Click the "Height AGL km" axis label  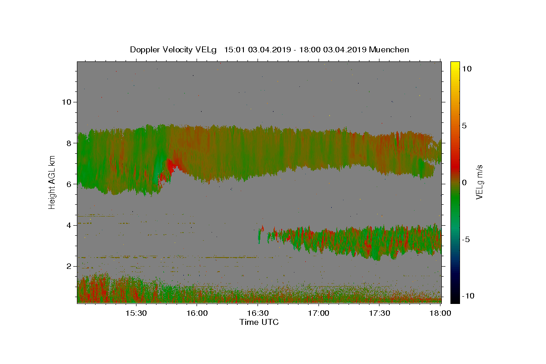(x=52, y=182)
